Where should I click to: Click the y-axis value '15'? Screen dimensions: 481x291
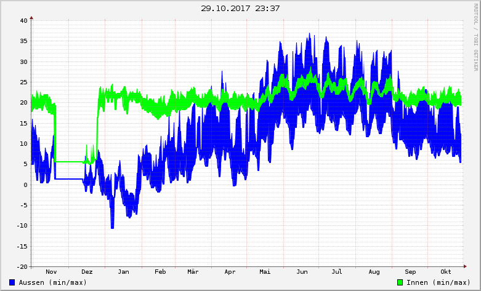[x=24, y=123]
